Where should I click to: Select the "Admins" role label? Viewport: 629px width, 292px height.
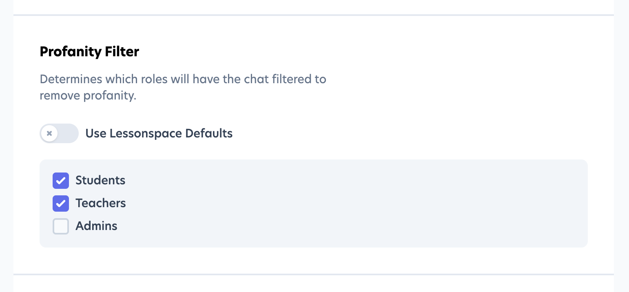click(x=96, y=226)
